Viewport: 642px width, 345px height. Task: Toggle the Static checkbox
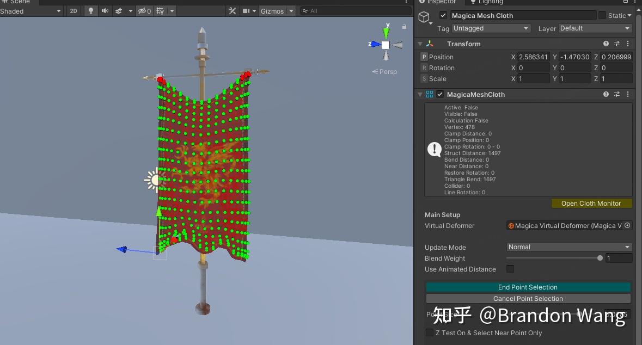coord(602,16)
